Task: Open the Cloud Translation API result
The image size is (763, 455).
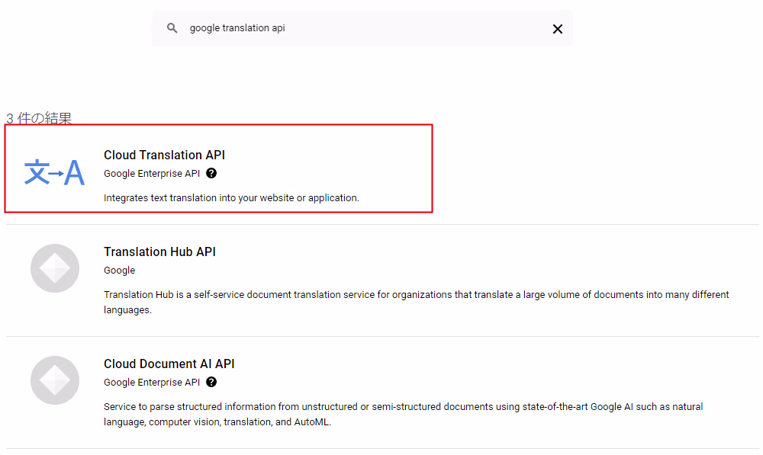Action: pyautogui.click(x=165, y=155)
